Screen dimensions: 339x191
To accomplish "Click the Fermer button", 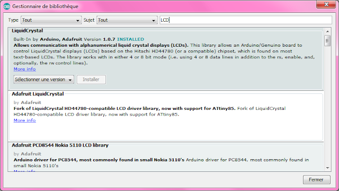I will click(316, 179).
